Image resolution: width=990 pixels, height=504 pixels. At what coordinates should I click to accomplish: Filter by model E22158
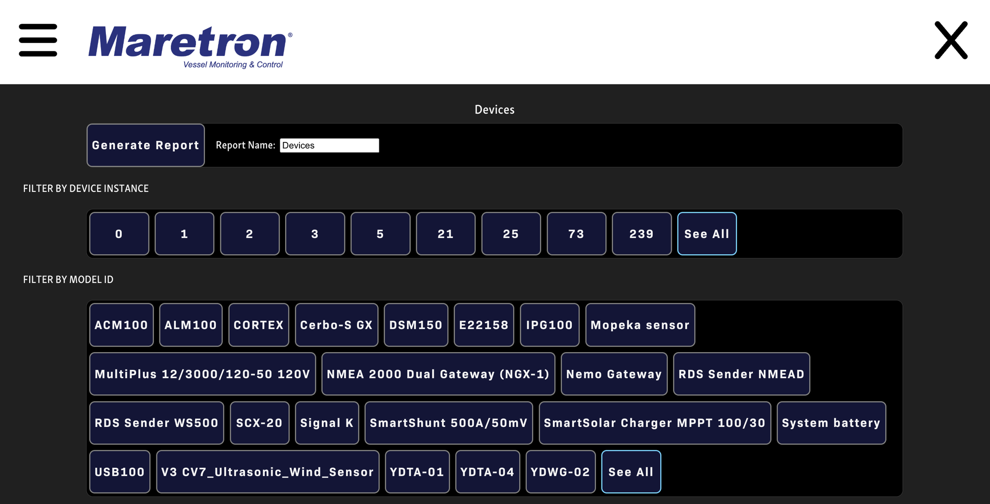tap(484, 325)
